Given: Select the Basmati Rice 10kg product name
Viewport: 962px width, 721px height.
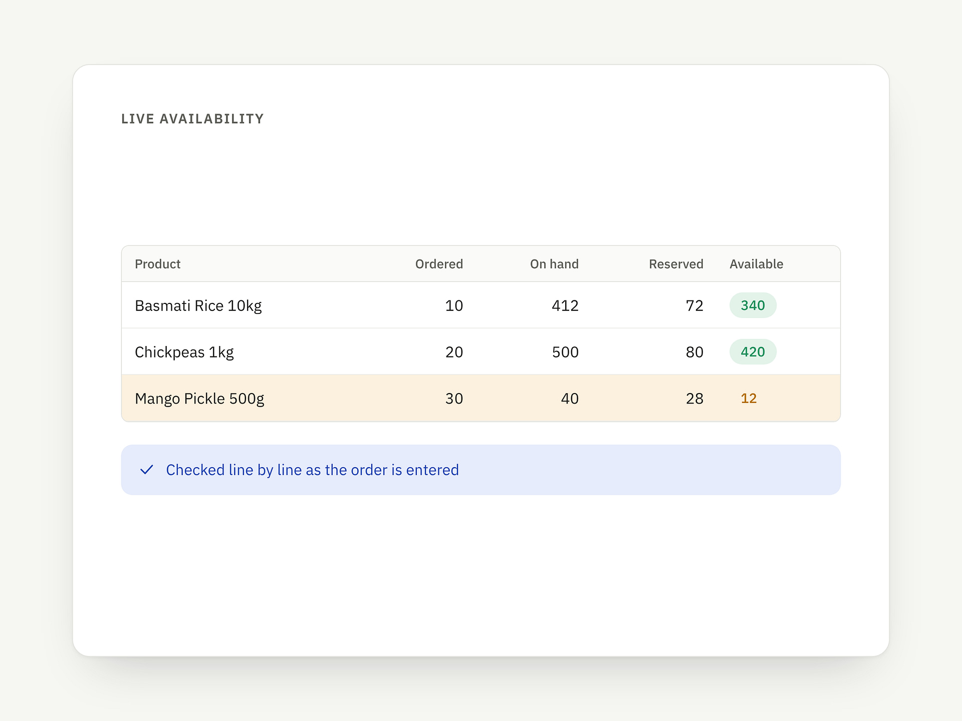Looking at the screenshot, I should click(198, 305).
